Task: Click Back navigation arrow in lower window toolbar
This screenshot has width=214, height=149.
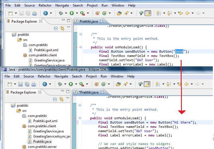Action: coord(186,84)
